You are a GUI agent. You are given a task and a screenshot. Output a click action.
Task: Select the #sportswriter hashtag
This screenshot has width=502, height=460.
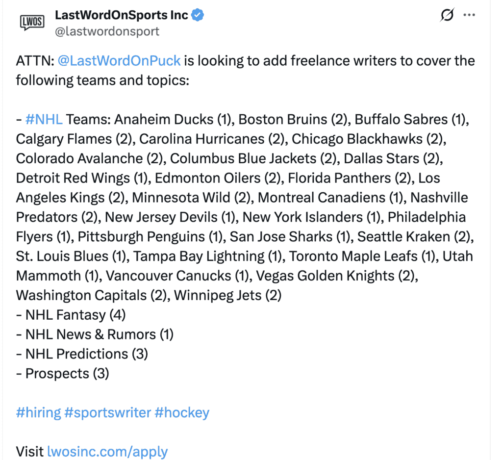click(x=108, y=412)
